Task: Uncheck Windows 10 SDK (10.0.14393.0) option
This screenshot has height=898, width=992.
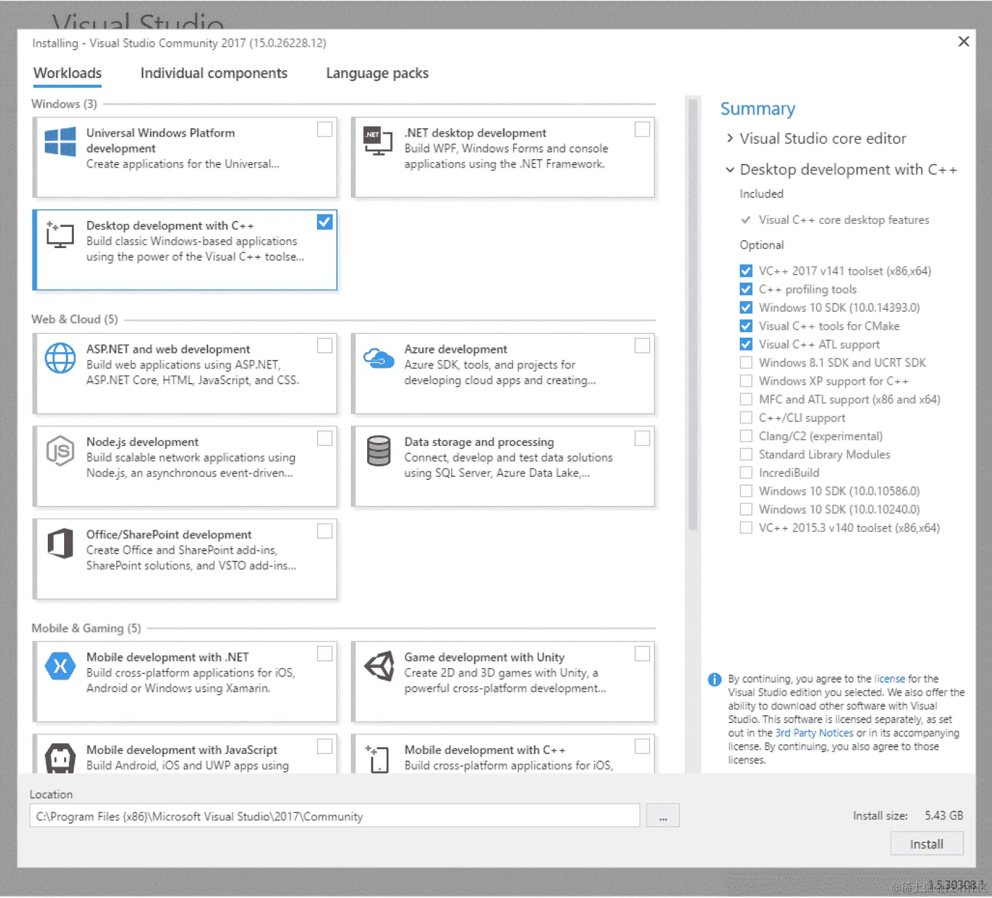Action: [746, 307]
